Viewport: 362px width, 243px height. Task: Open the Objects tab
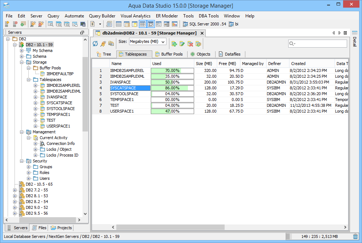point(200,54)
